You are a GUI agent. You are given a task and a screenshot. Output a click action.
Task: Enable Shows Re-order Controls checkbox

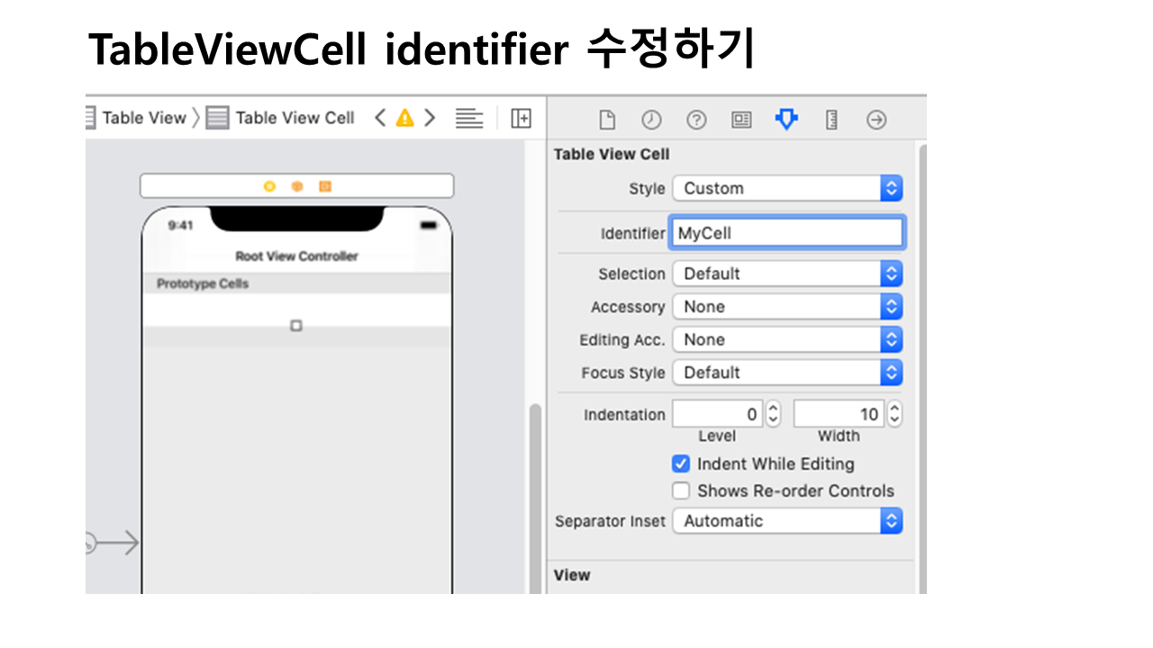681,491
